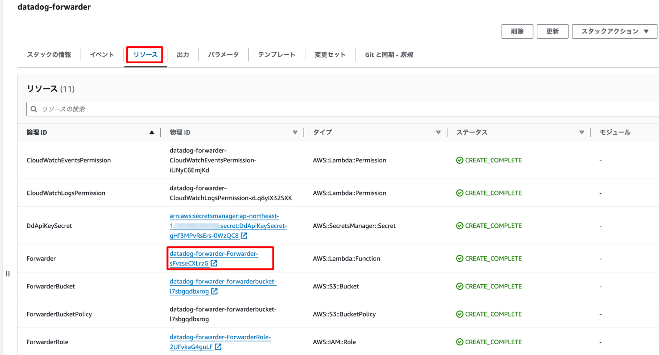Click external link icon for Forwarder function
The image size is (659, 355).
tap(214, 263)
